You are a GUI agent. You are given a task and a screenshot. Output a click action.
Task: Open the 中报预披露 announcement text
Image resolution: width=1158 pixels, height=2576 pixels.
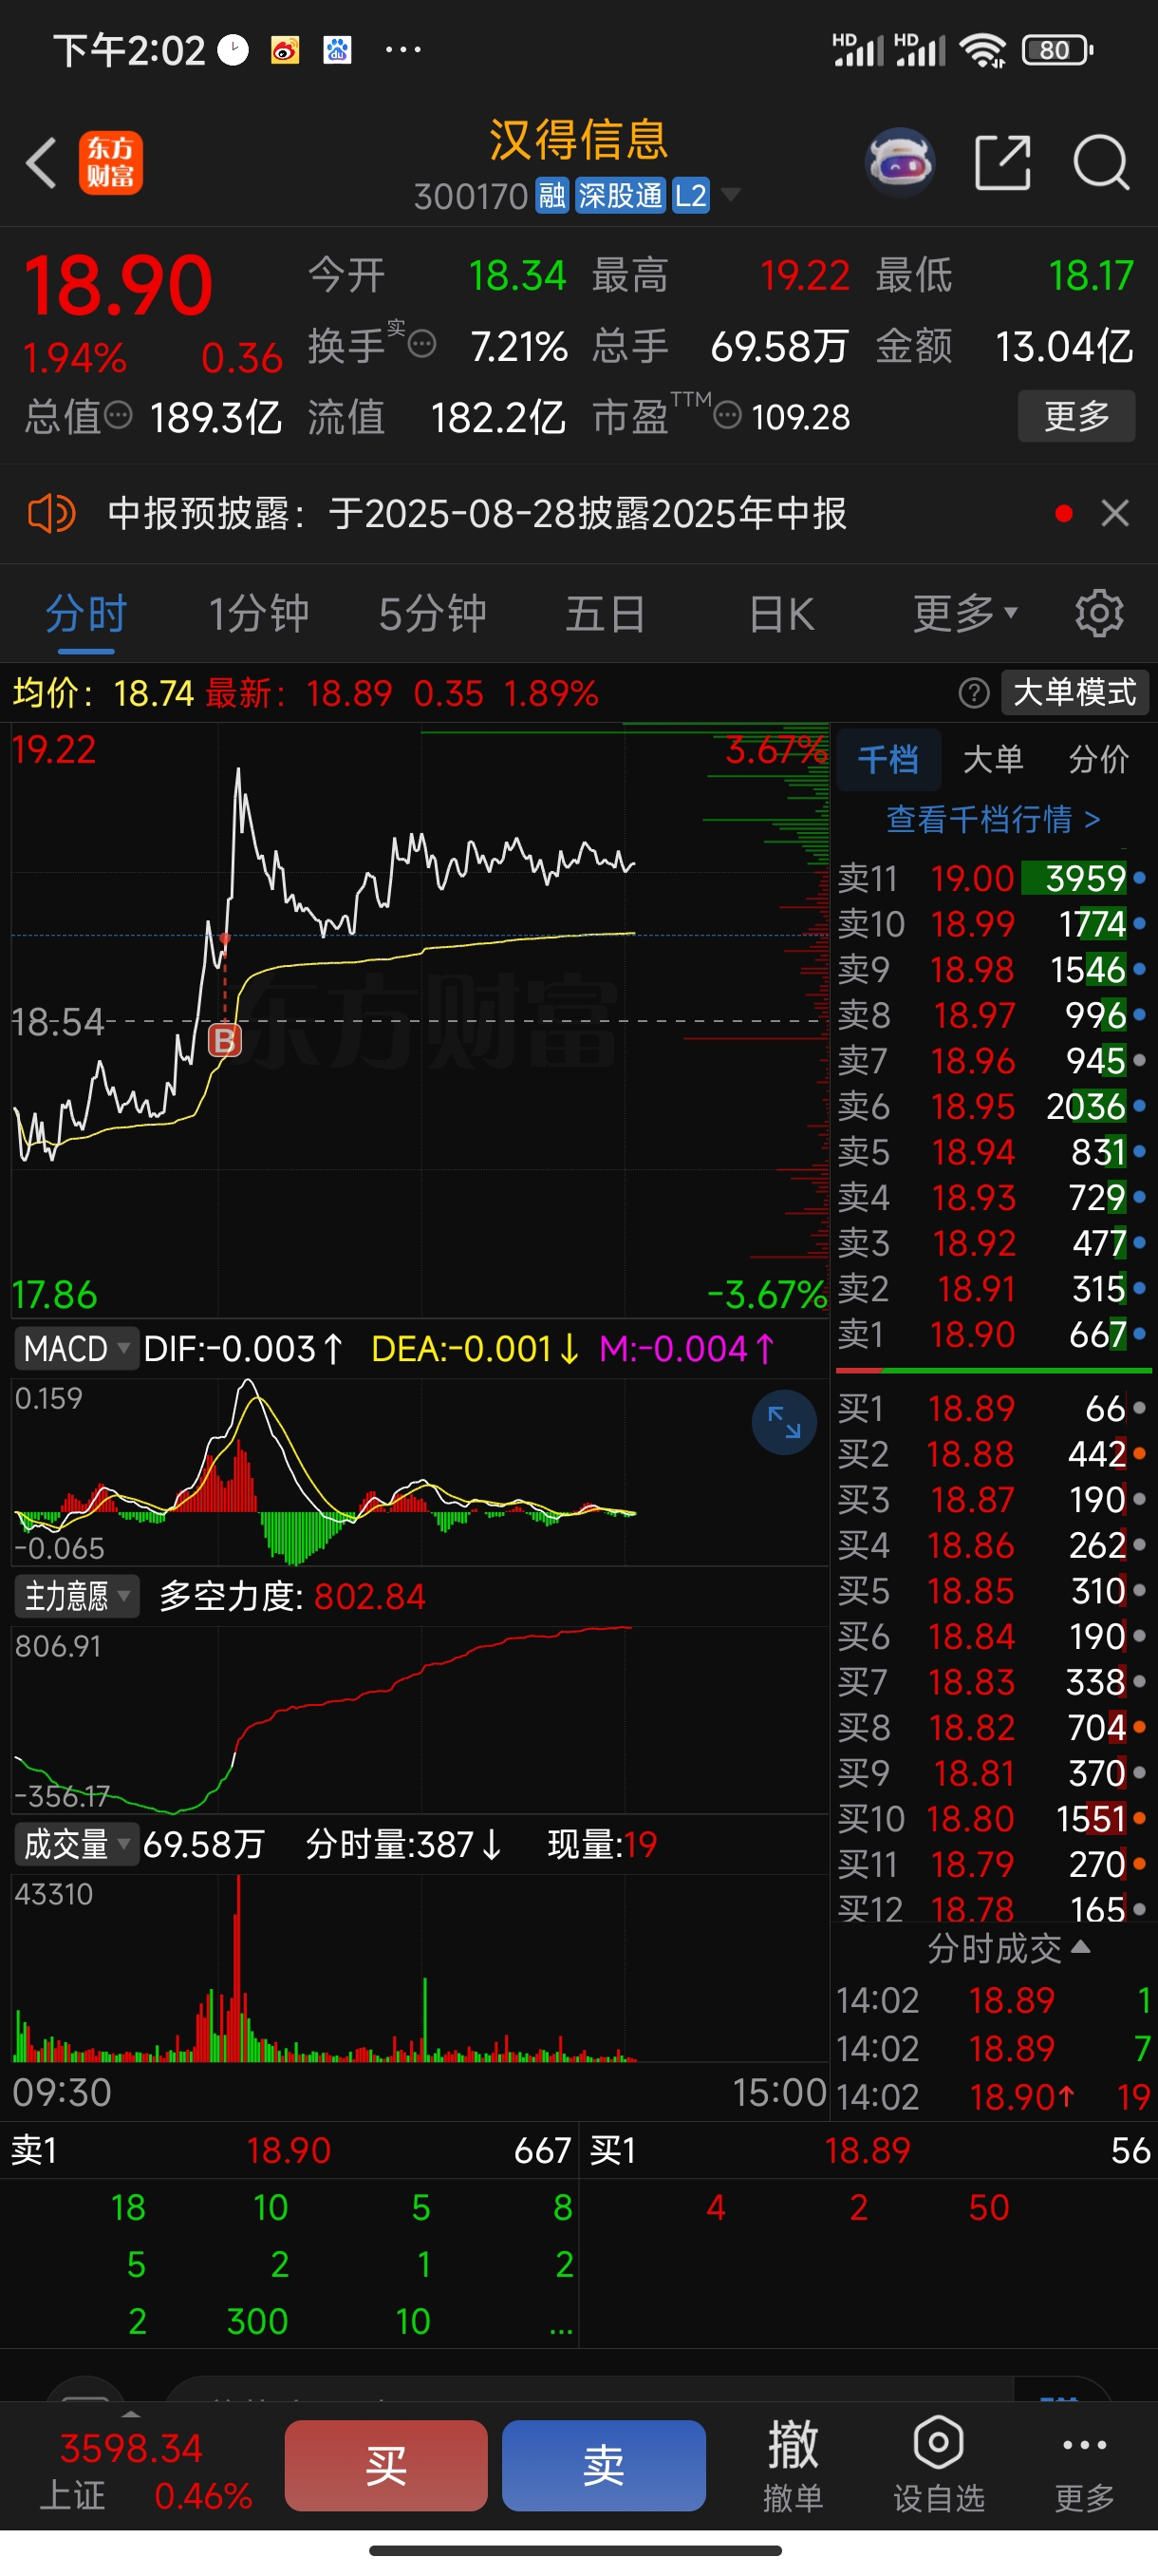point(477,514)
